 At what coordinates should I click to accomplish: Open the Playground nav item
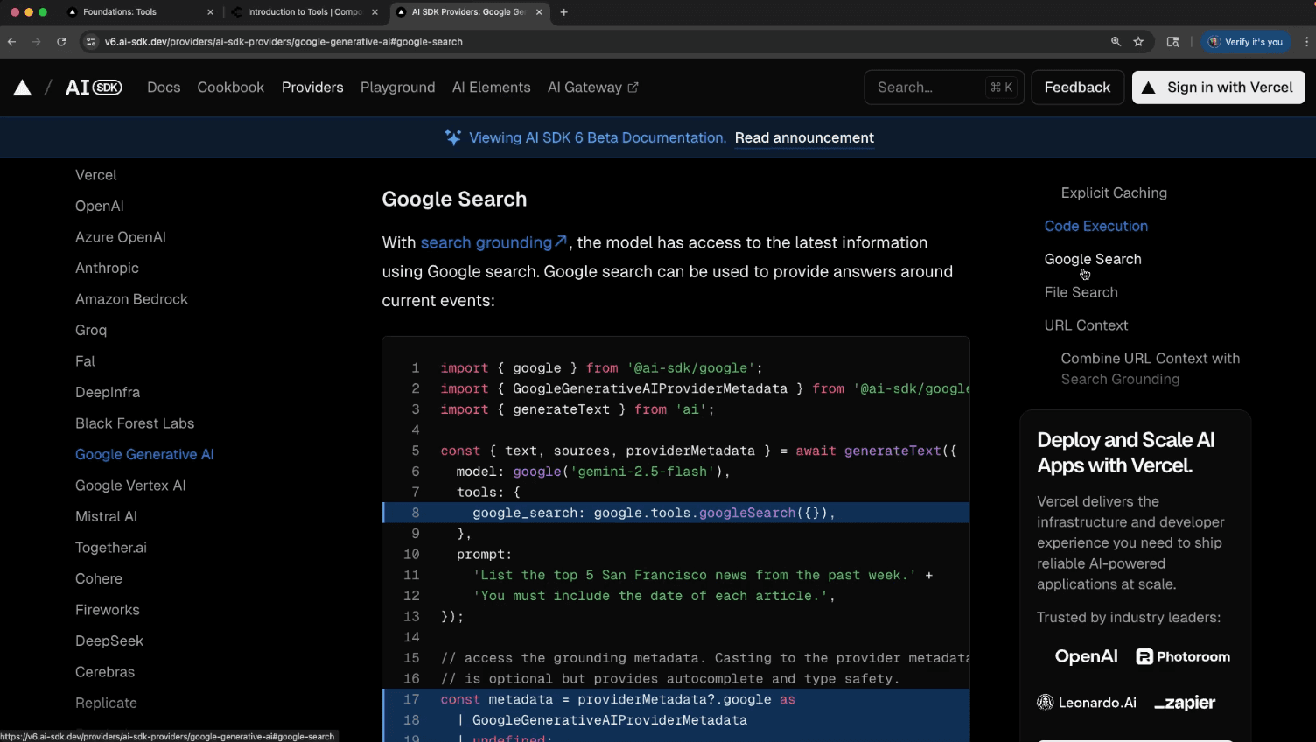click(x=397, y=87)
